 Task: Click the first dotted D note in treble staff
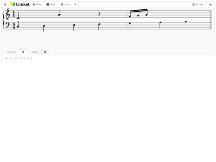18,16
